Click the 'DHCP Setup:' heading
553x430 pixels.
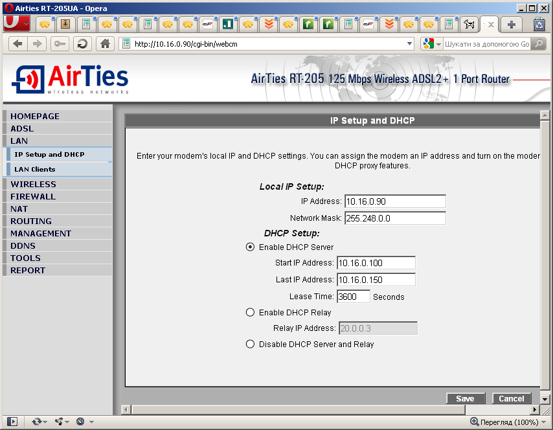tap(291, 233)
